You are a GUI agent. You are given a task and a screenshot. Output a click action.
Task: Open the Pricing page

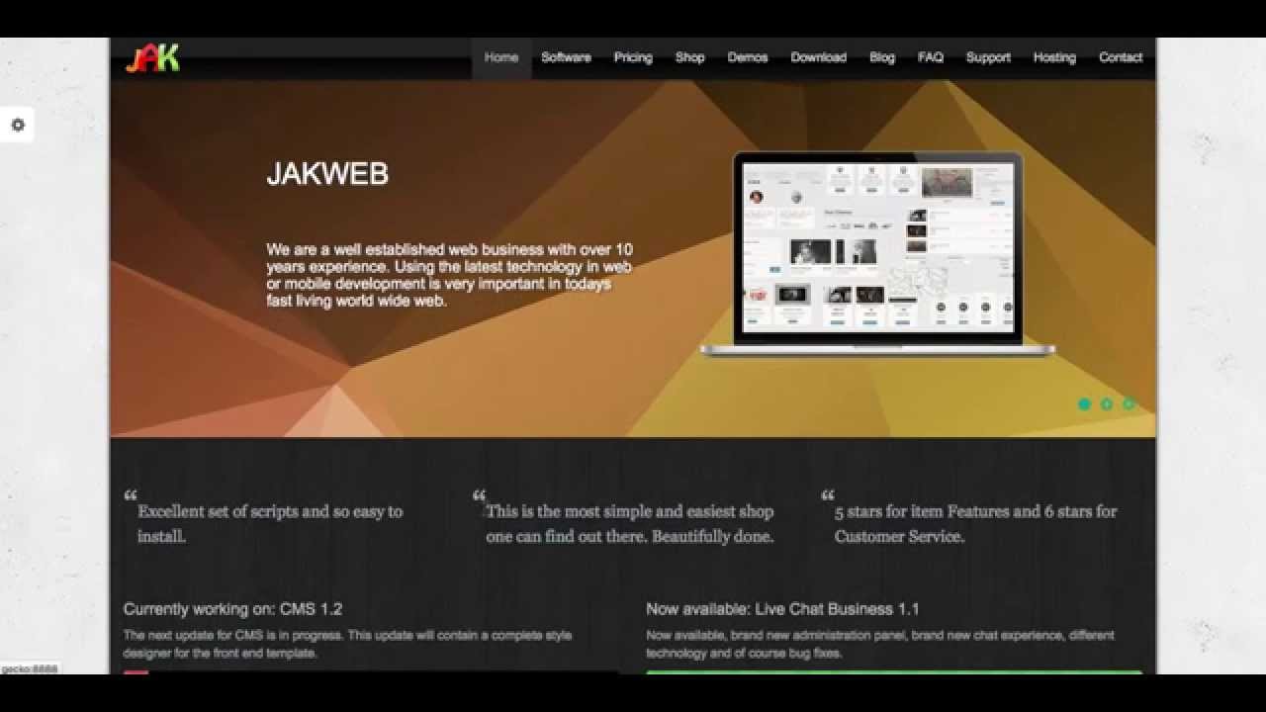point(633,57)
